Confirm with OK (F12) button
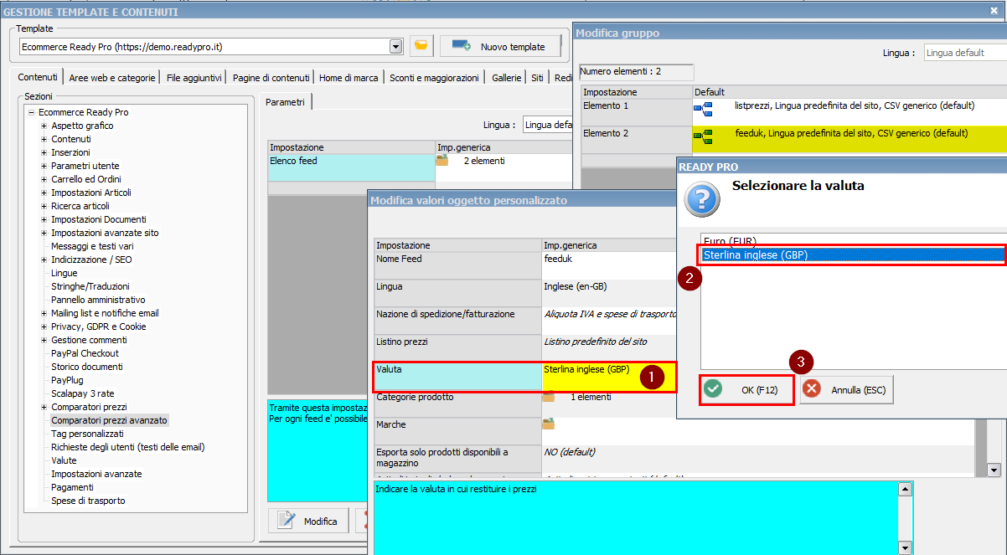This screenshot has height=555, width=1007. click(746, 390)
